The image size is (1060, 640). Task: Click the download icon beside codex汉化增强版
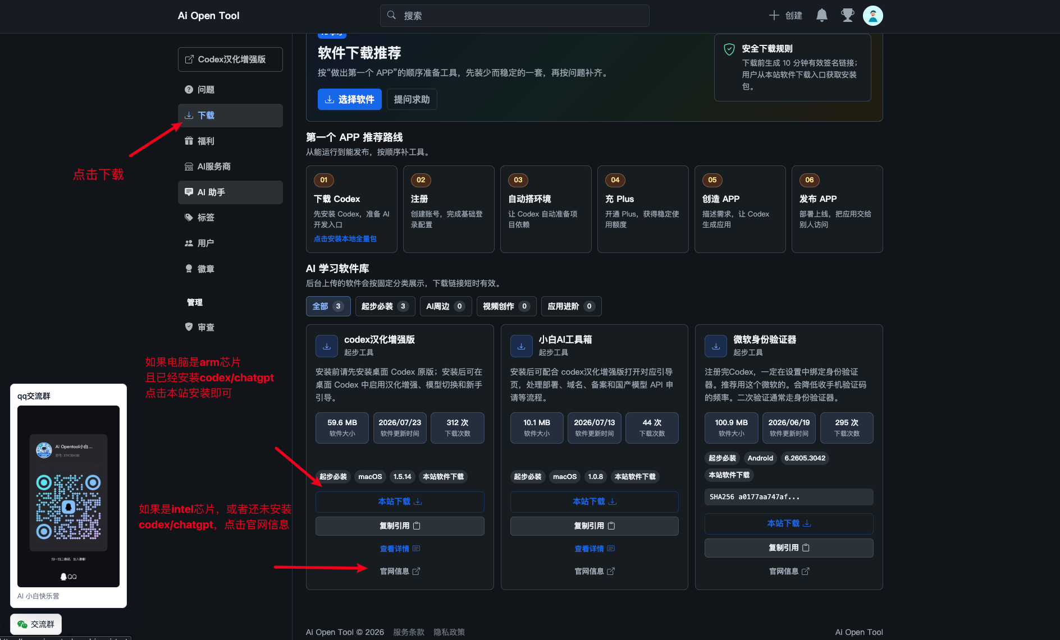327,346
